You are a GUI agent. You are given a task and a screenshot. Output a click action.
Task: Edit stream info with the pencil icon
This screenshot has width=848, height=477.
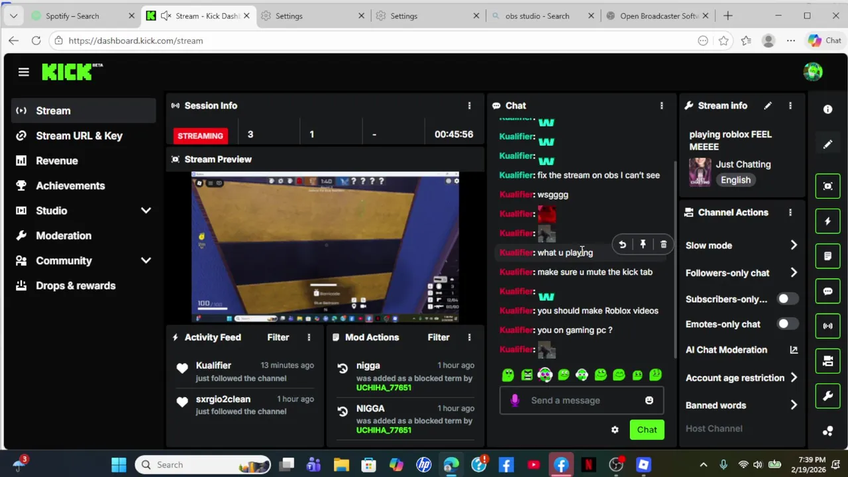pos(768,105)
